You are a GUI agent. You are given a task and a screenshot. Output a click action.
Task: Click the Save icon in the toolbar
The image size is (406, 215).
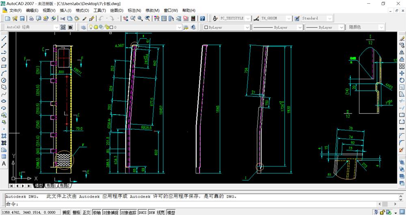(x=22, y=19)
